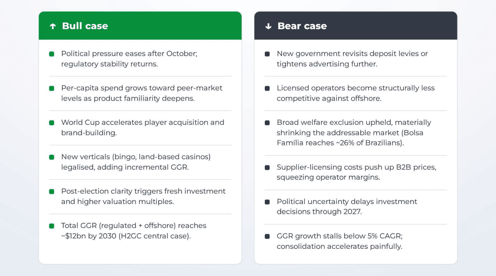The image size is (496, 276).
Task: Click the green bullet beside World Cup accelerates
Action: (52, 123)
